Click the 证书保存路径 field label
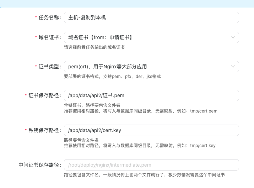Viewport: 254px width, 188px height. (x=45, y=95)
